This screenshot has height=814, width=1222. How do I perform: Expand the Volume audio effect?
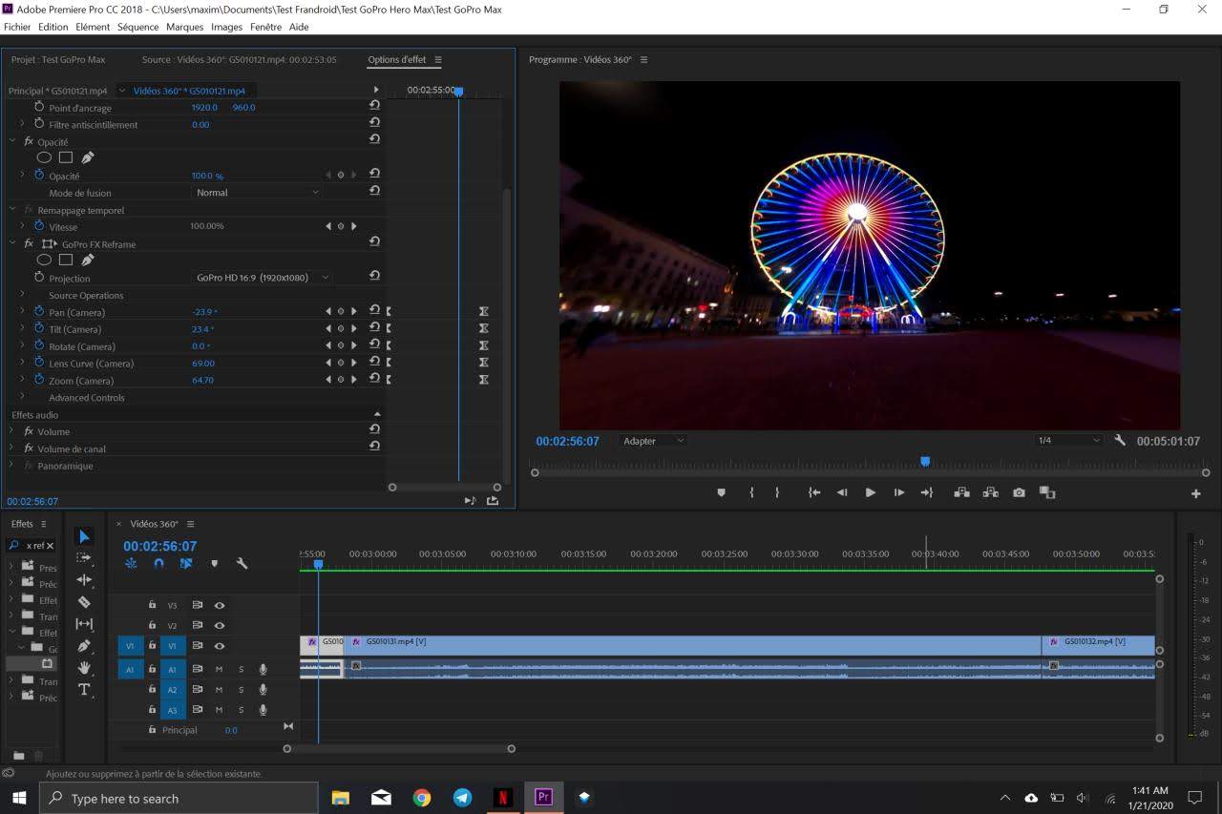pyautogui.click(x=13, y=431)
